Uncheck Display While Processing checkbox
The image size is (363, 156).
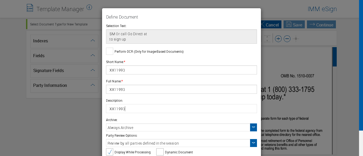tap(109, 152)
